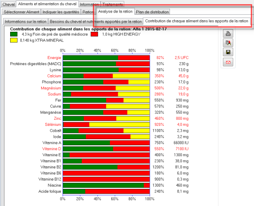Click the Vitamine E row label
Screen dimensions: 254x206
point(52,155)
